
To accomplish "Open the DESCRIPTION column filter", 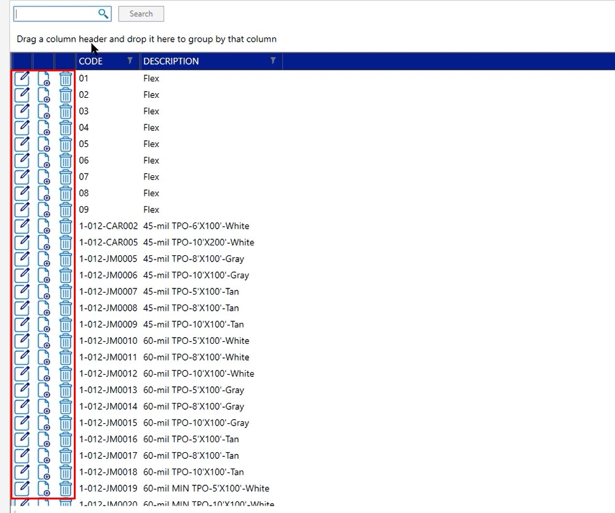I will tap(273, 61).
